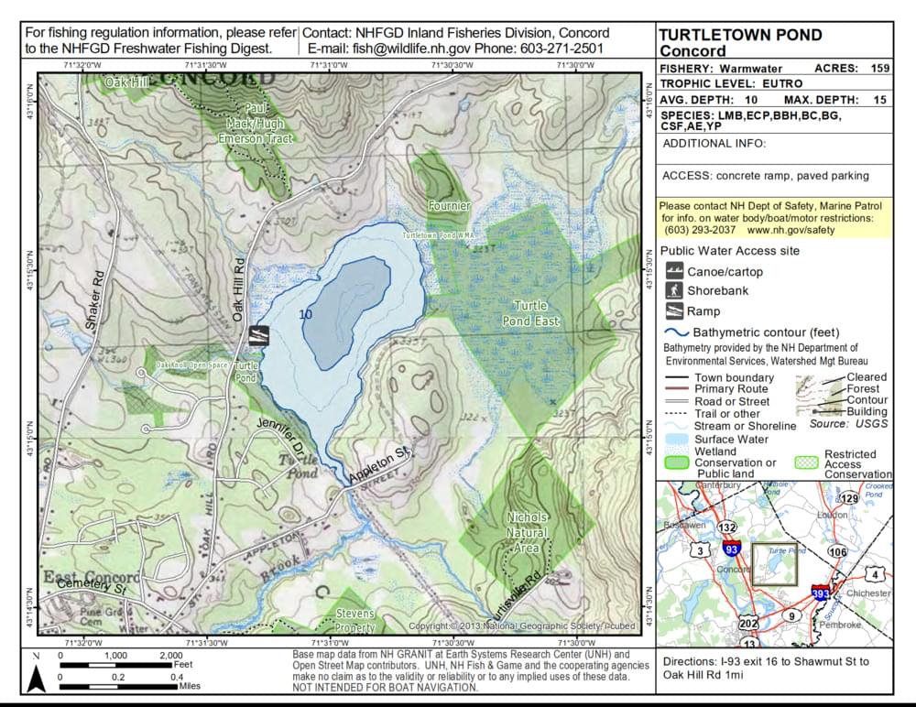
Task: Click the 'Paul Mack/Hugh Emerson Tract' label
Action: (x=256, y=124)
